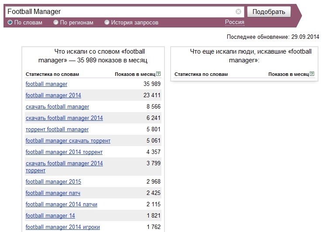Click the value '3 799' in the table
Screen dimensions: 322x232
154,163
